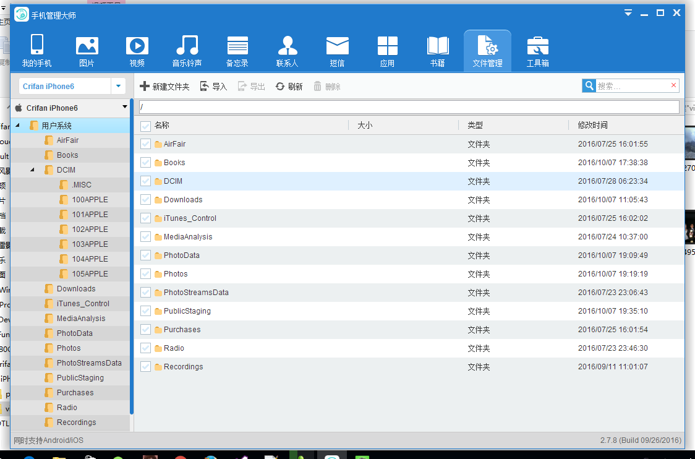The width and height of the screenshot is (695, 459).
Task: Click the 同时支持Android/iOS status text
Action: pos(48,440)
